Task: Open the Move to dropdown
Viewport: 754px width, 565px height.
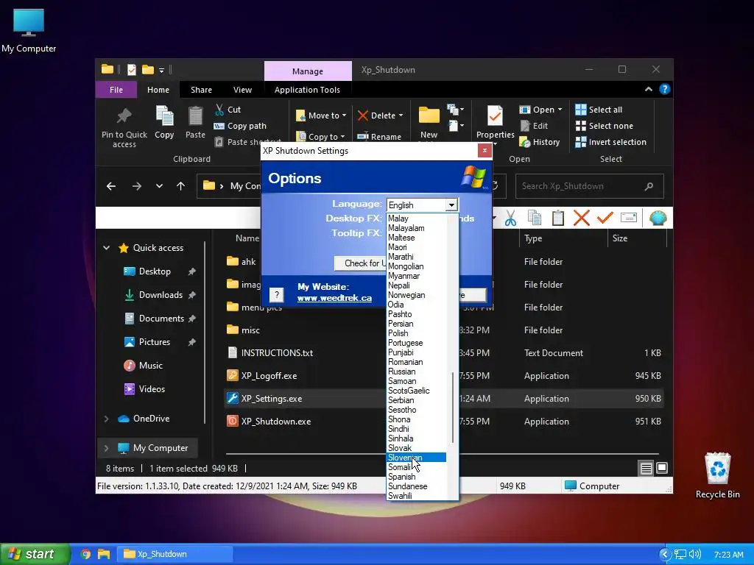Action: (321, 116)
